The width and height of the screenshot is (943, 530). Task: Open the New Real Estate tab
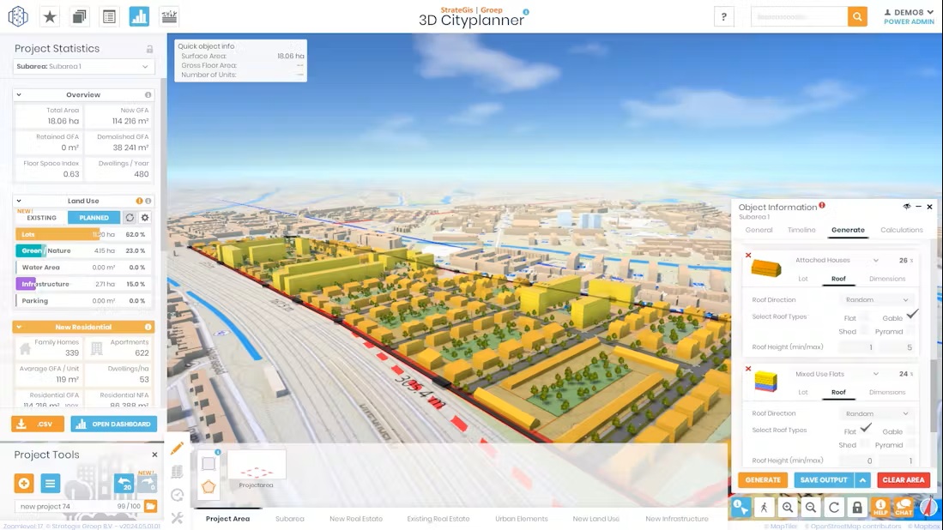coord(356,519)
